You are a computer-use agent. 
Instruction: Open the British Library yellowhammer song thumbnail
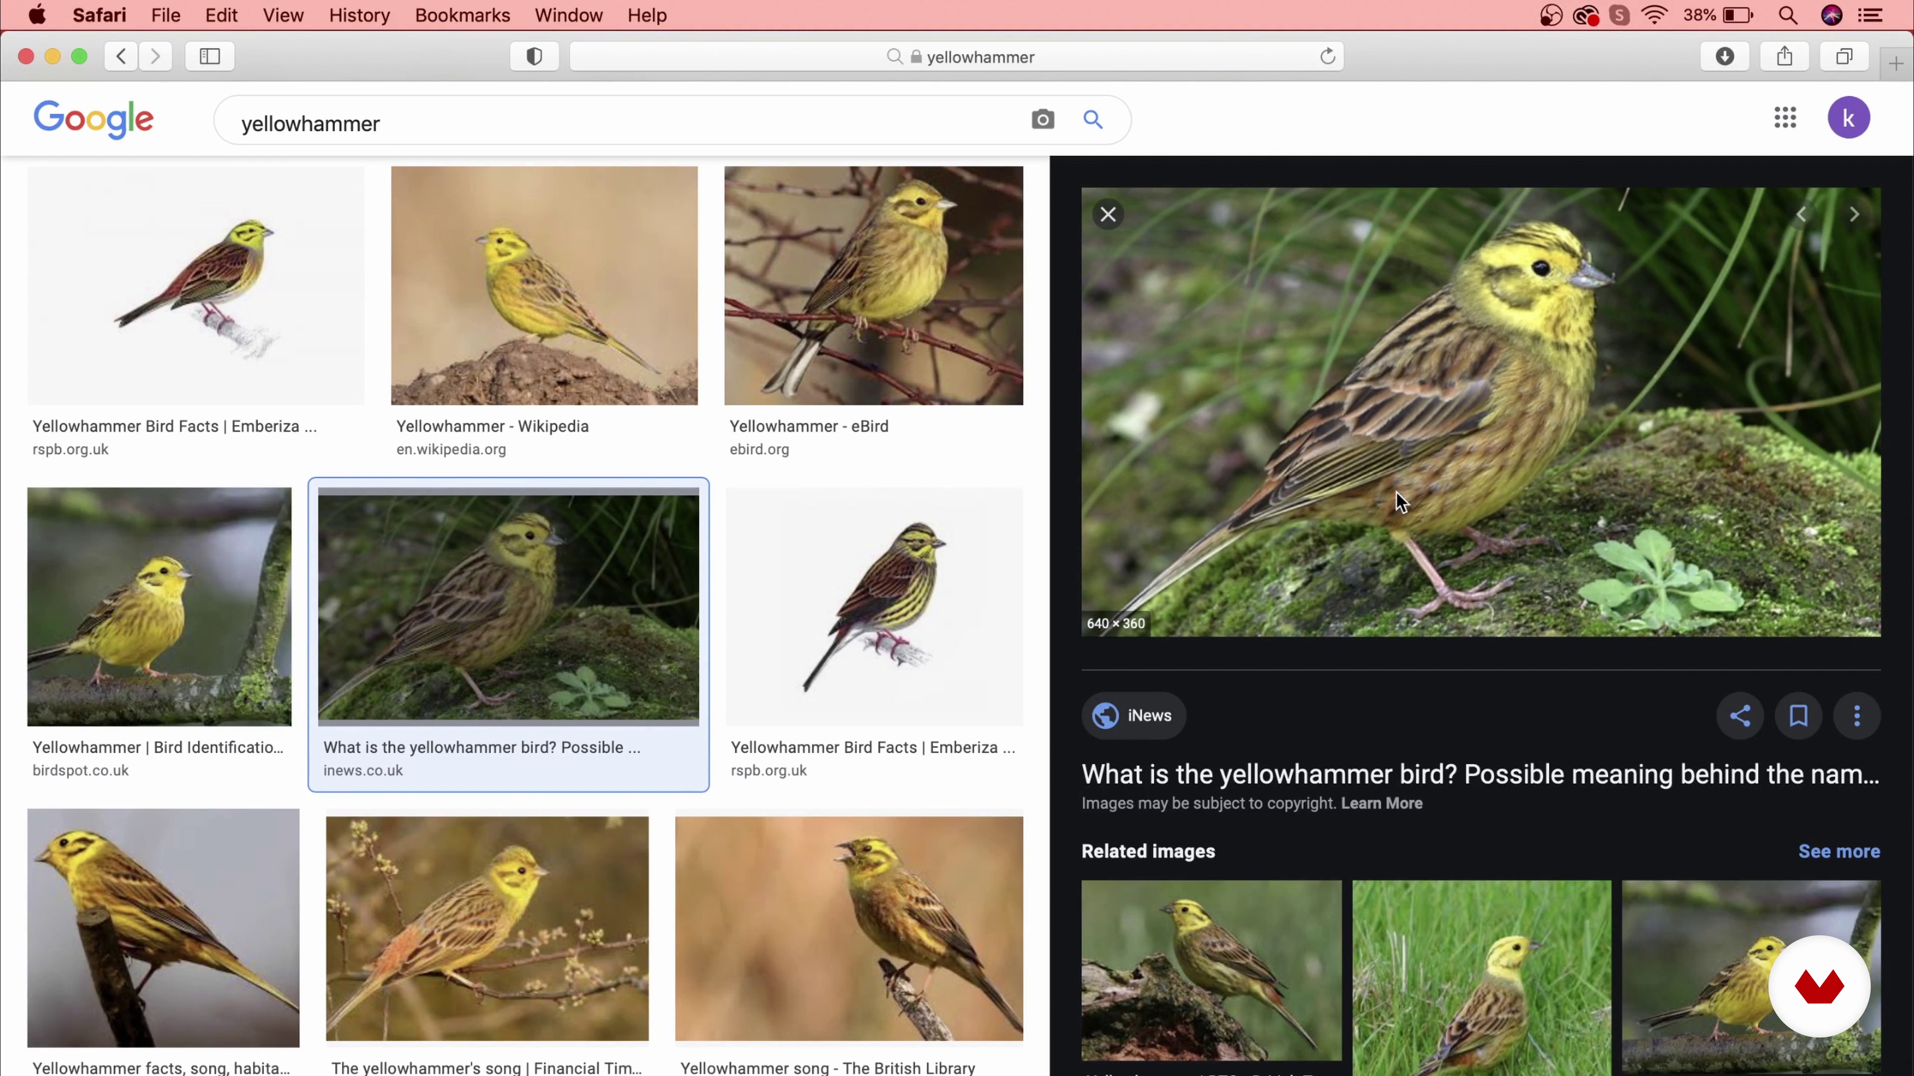(848, 928)
